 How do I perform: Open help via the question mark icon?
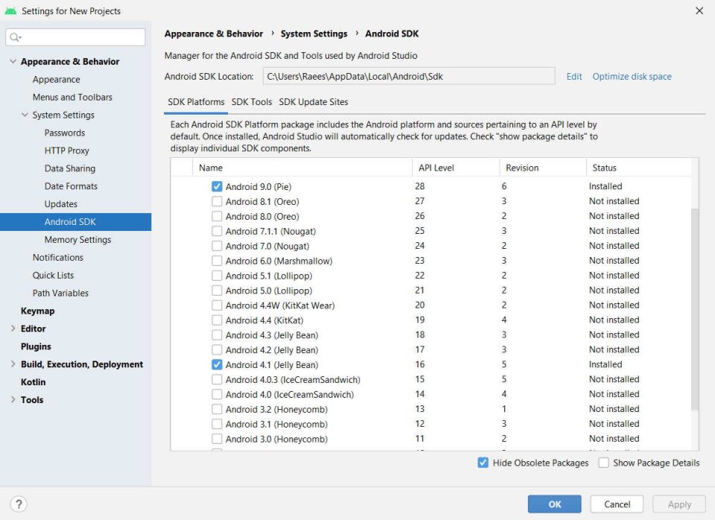click(x=18, y=505)
